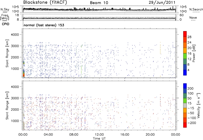Viewport: 203px width, 140px height.
Task: Click the '4000' range tick of the Power panel
Action: [15, 35]
